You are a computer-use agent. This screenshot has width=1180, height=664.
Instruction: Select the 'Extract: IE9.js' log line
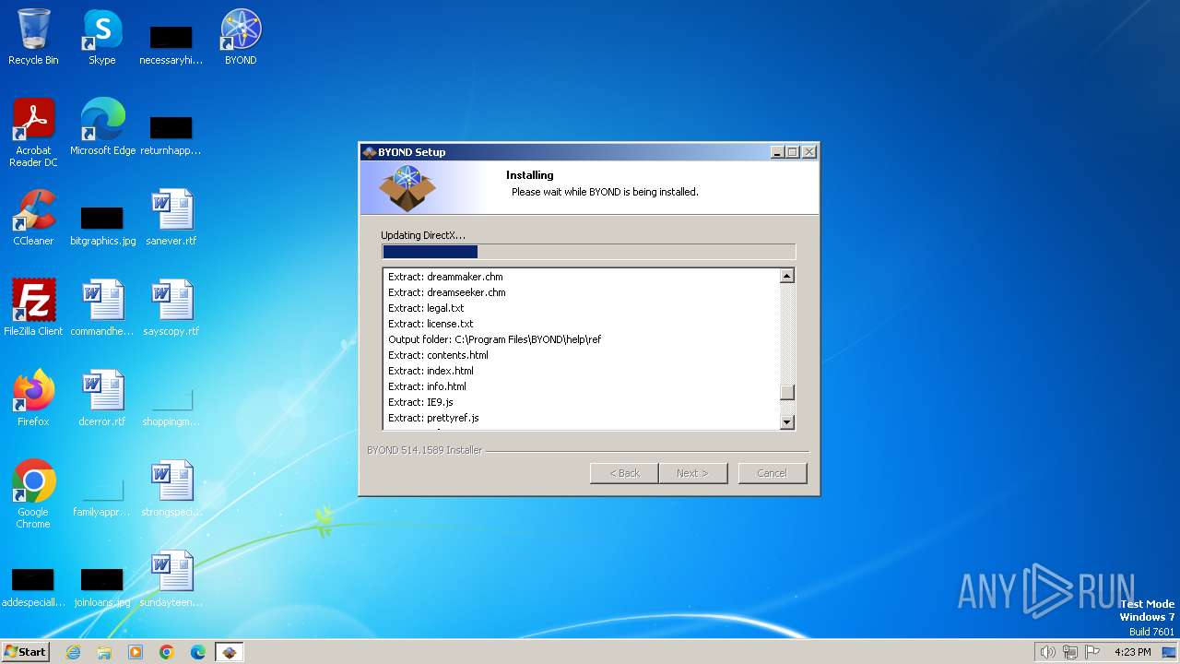click(x=420, y=402)
